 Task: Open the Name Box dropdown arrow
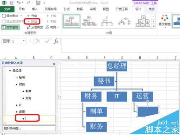click(x=24, y=41)
